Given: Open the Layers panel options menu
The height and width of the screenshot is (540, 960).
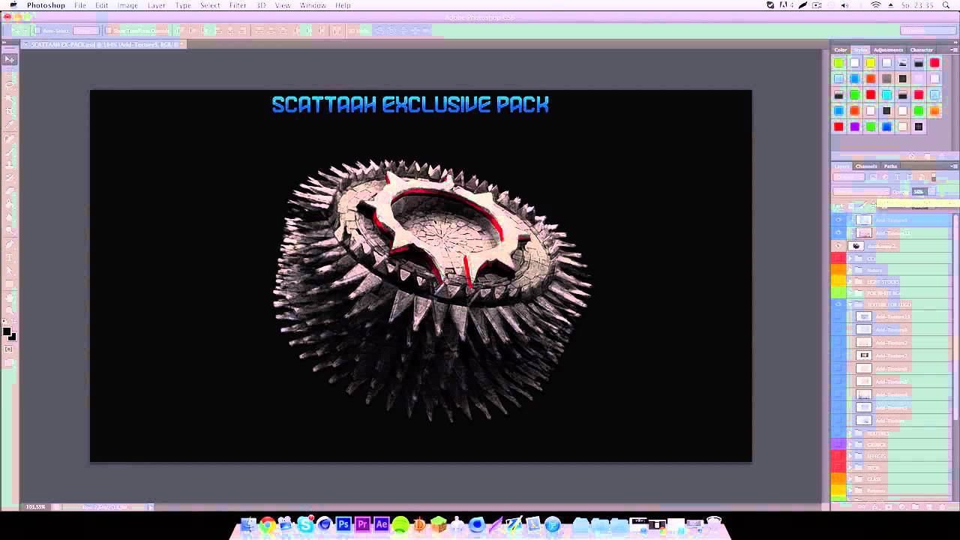Looking at the screenshot, I should [954, 166].
